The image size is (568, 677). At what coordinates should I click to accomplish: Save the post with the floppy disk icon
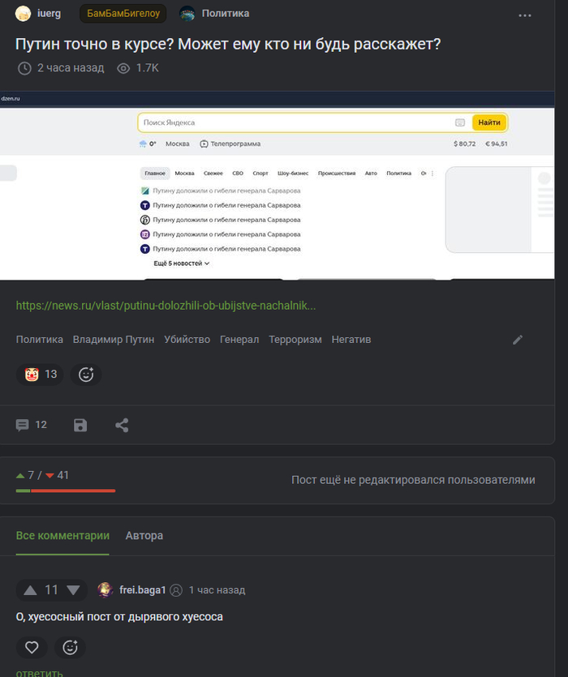[80, 426]
